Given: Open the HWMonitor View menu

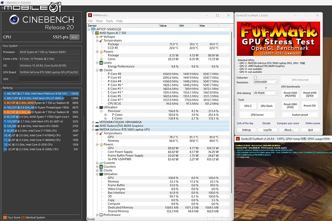Looking at the screenshot, I should coord(99,21).
